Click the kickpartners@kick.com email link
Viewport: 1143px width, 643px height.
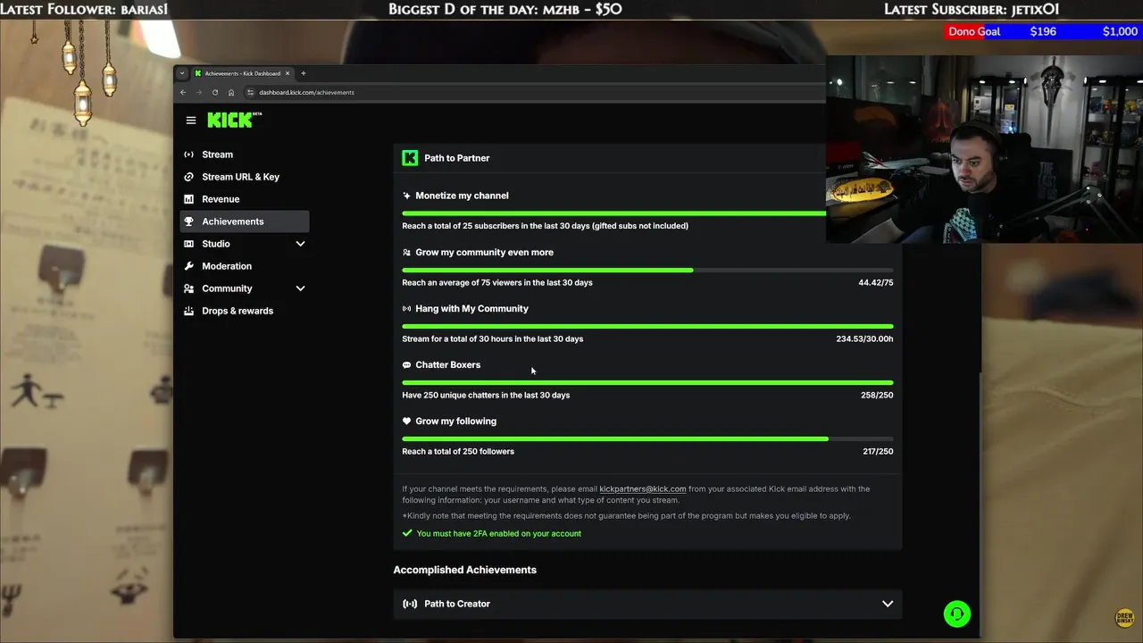(x=643, y=489)
